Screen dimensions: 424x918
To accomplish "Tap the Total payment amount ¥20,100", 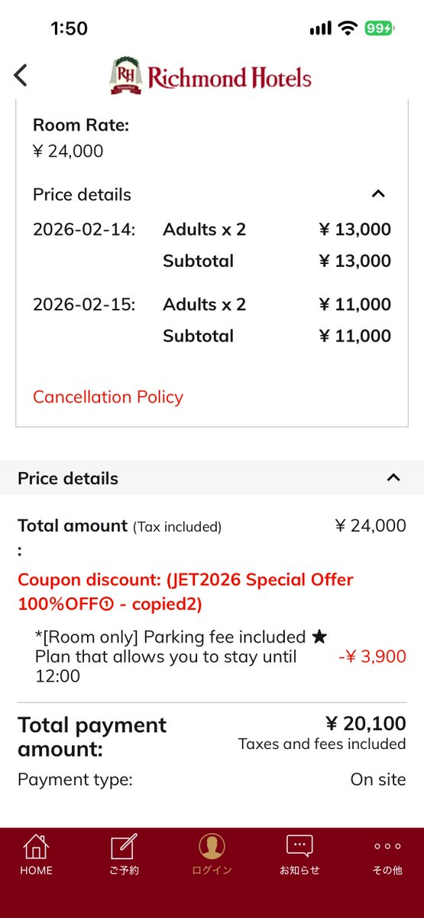I will tap(366, 723).
